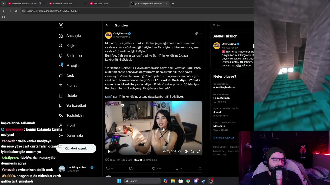Click Daha fazla göster under trends
Viewport: 330px width, 185px height.
[224, 138]
